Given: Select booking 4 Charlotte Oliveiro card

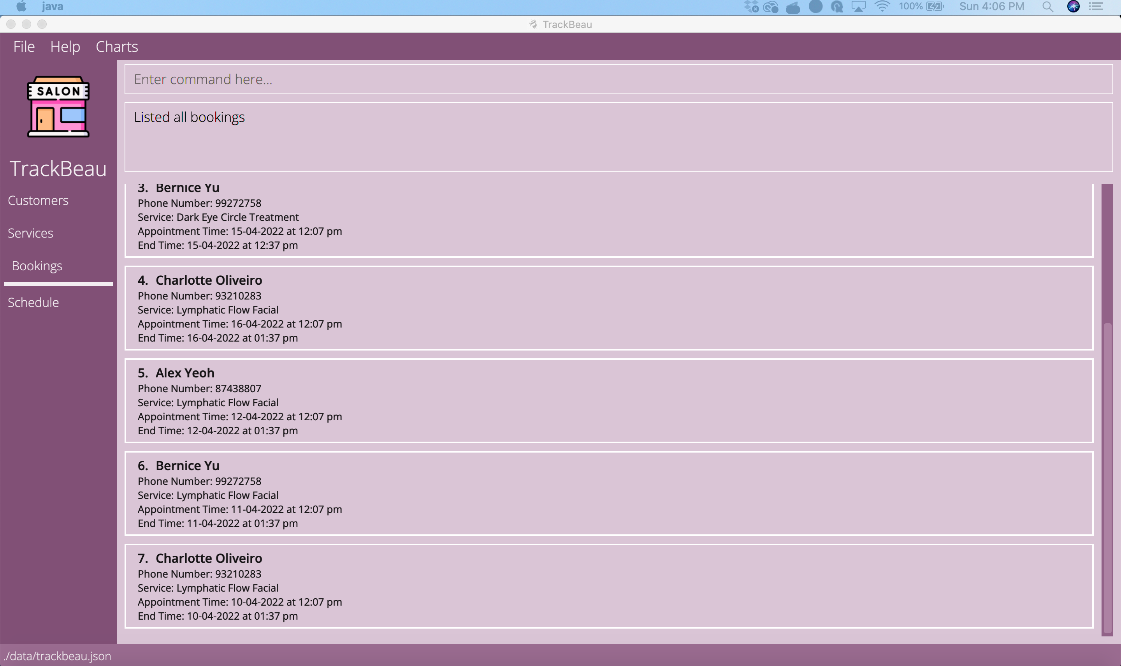Looking at the screenshot, I should (x=608, y=308).
